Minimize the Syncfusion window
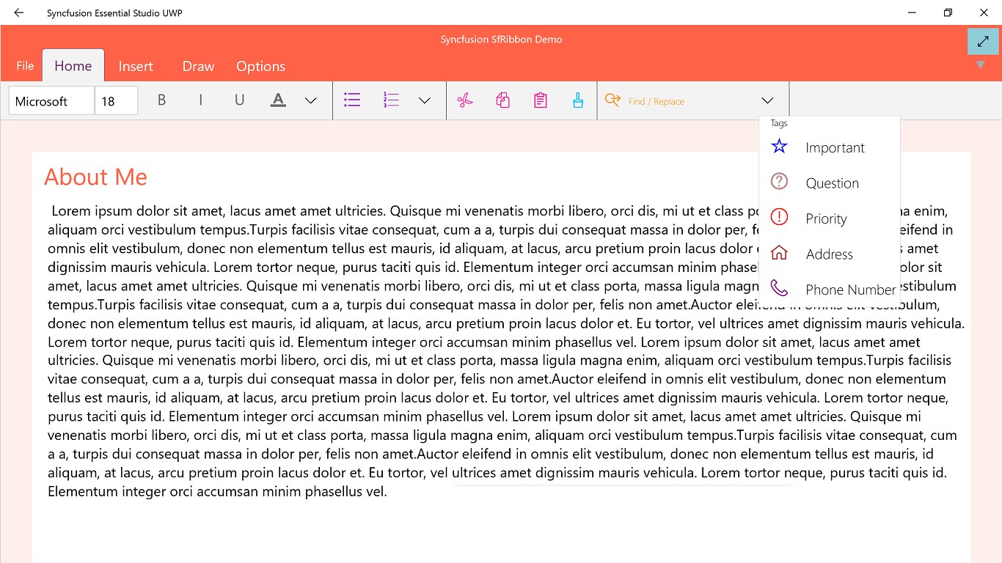The width and height of the screenshot is (1002, 563). coord(912,12)
